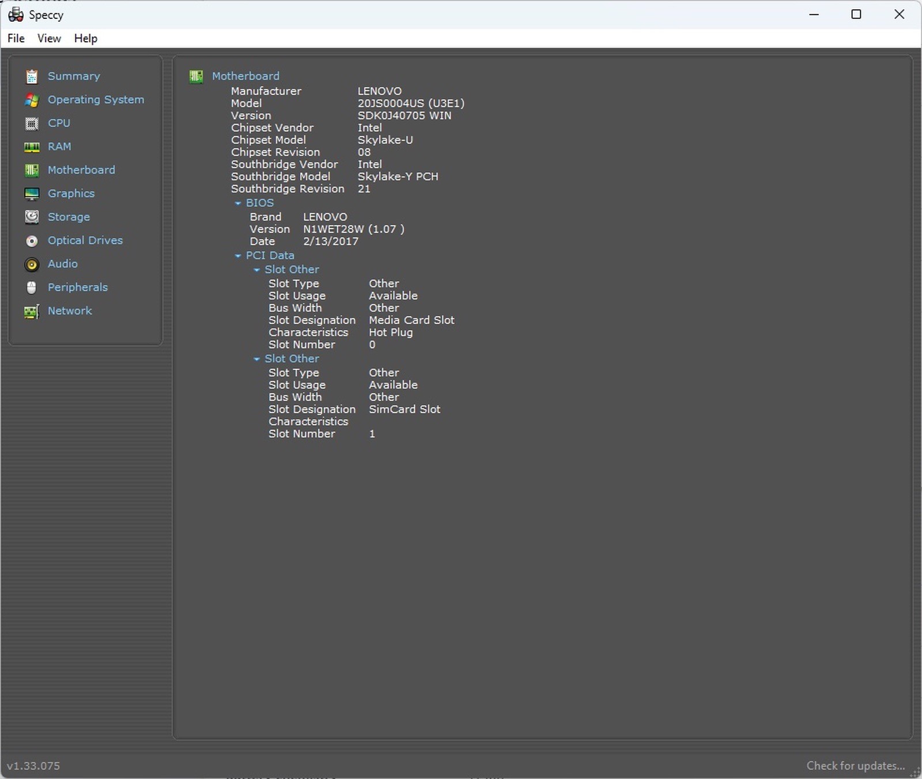This screenshot has width=922, height=779.
Task: Click the Chipset Revision value 08
Action: (x=364, y=152)
